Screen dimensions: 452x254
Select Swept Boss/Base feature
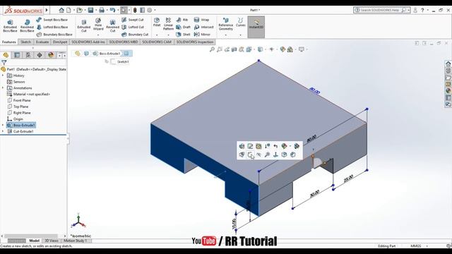click(x=52, y=20)
